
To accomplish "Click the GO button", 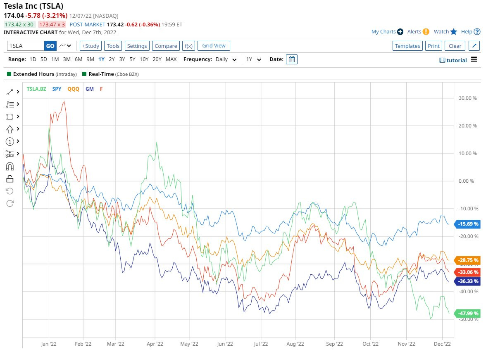I will 50,46.
